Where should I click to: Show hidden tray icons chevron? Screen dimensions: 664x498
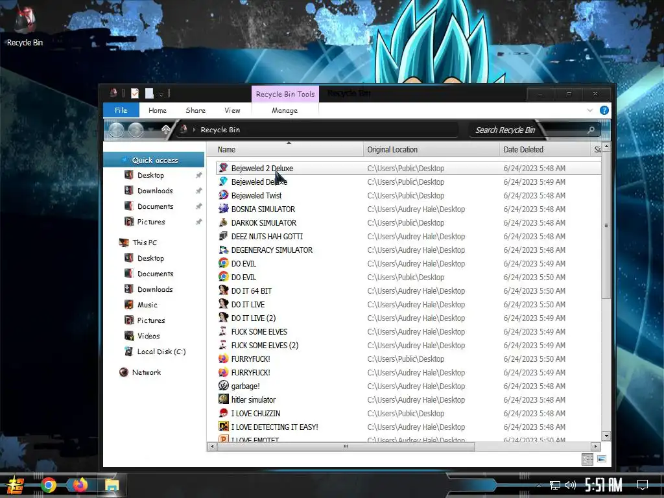(x=539, y=485)
